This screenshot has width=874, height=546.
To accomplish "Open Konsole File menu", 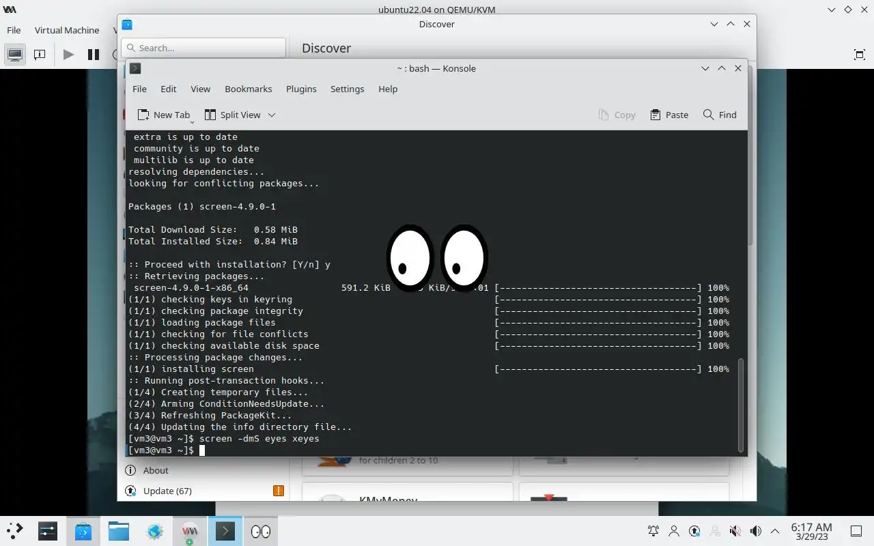I will click(139, 89).
